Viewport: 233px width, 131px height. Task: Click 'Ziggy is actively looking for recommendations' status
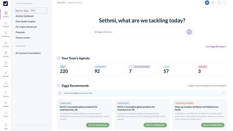pyautogui.click(x=207, y=86)
